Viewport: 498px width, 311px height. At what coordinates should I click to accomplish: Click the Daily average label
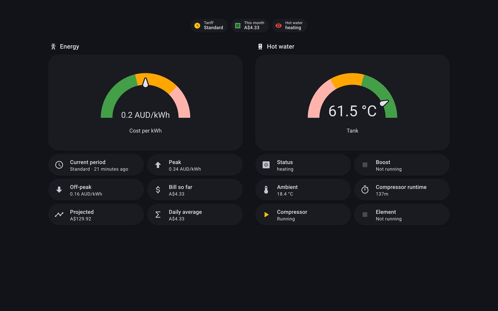tap(185, 212)
